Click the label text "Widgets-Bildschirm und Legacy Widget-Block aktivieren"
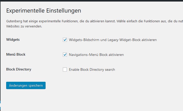The image size is (183, 111). click(x=113, y=40)
